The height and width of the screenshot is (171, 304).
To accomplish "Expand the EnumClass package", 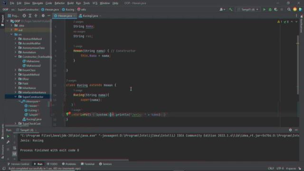I will pyautogui.click(x=15, y=70).
